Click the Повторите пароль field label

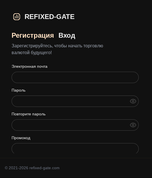tap(29, 114)
